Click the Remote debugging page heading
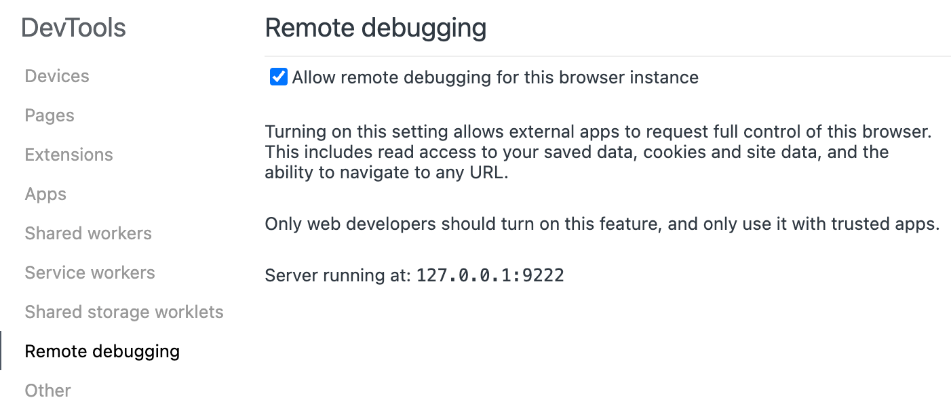This screenshot has width=951, height=419. click(x=375, y=28)
